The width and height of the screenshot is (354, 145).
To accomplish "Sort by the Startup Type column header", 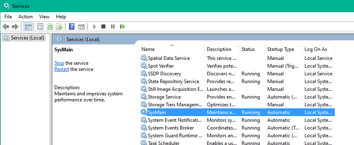I will (280, 49).
